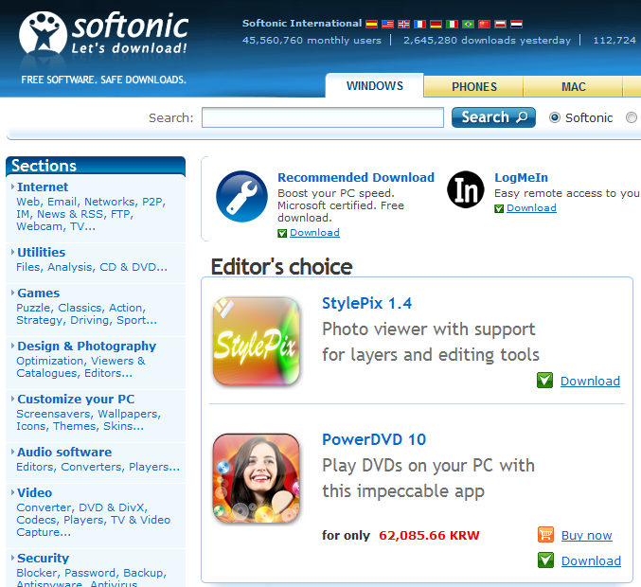Click green check under Recommended Download
The width and height of the screenshot is (641, 587).
[282, 233]
